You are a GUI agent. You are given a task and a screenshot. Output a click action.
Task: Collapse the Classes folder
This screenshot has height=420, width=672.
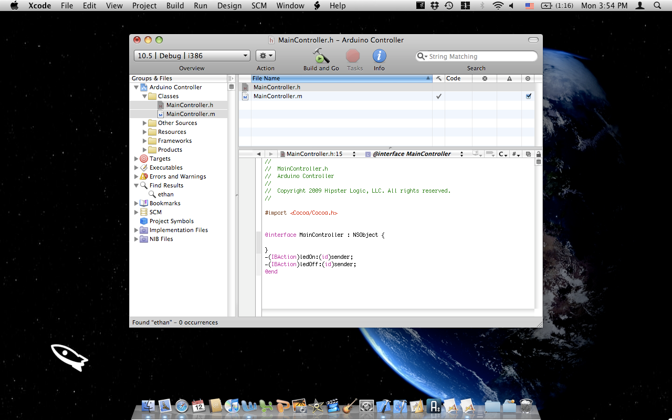(x=145, y=96)
